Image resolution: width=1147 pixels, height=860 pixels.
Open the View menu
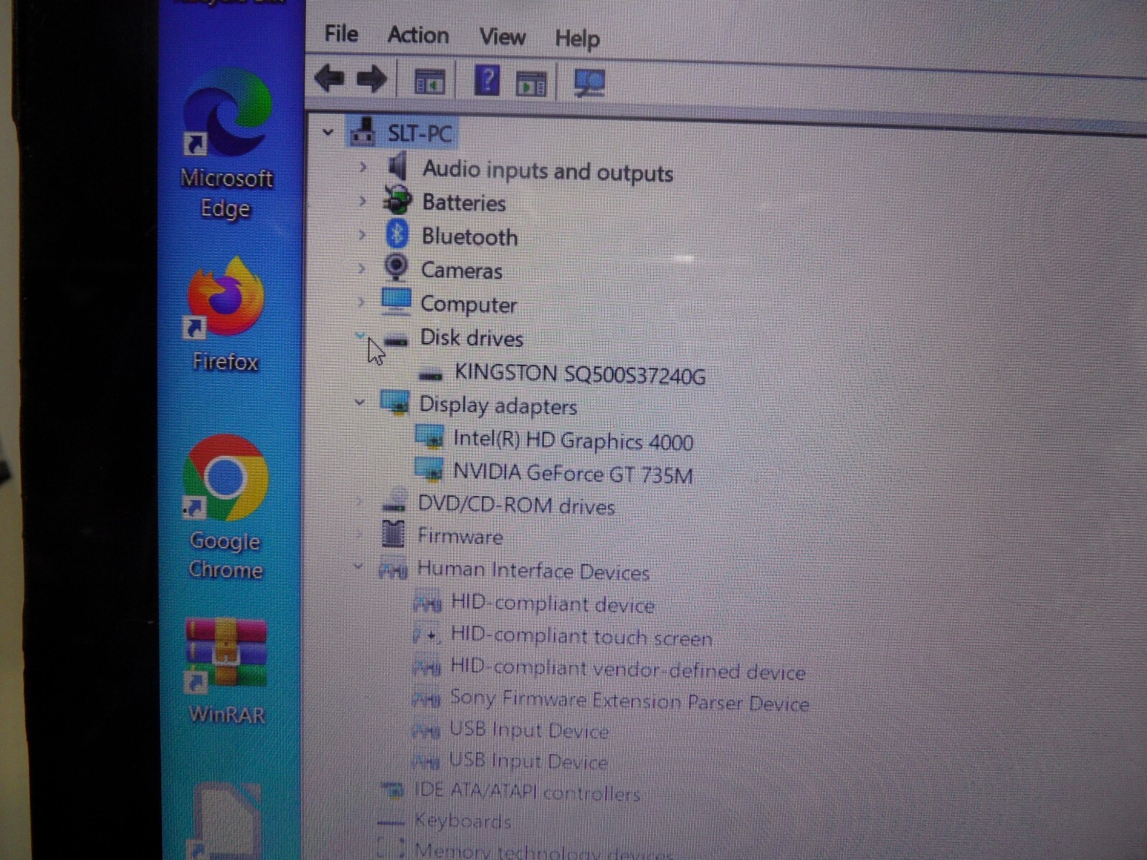pyautogui.click(x=502, y=37)
